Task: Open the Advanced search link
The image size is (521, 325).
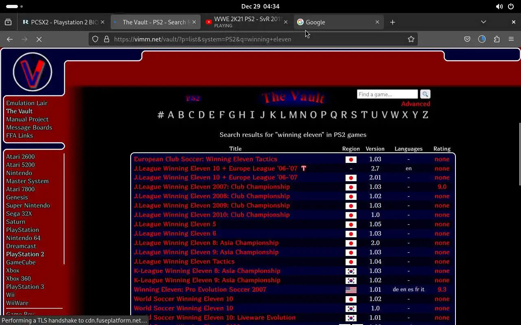Action: [x=416, y=104]
